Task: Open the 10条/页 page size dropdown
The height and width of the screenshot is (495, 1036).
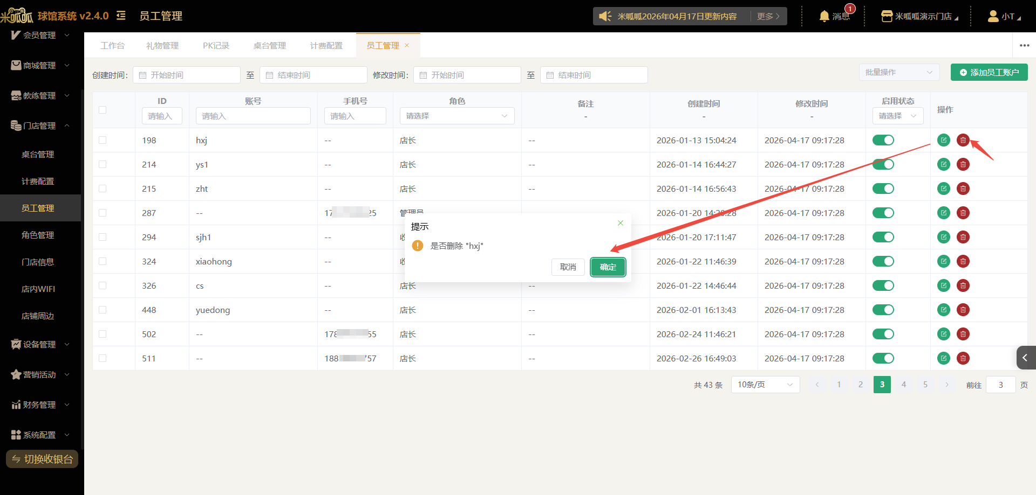Action: (765, 385)
